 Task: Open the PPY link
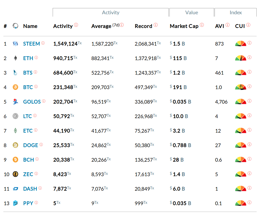click(28, 203)
